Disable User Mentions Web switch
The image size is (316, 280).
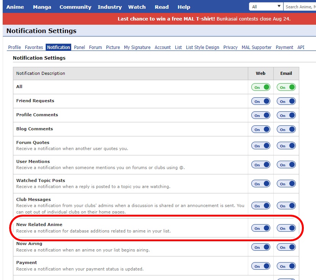click(260, 165)
